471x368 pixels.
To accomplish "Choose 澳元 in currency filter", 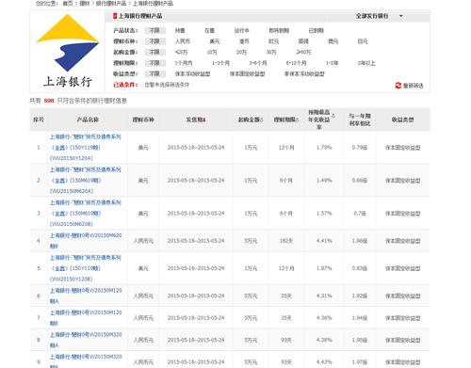I will tap(333, 41).
